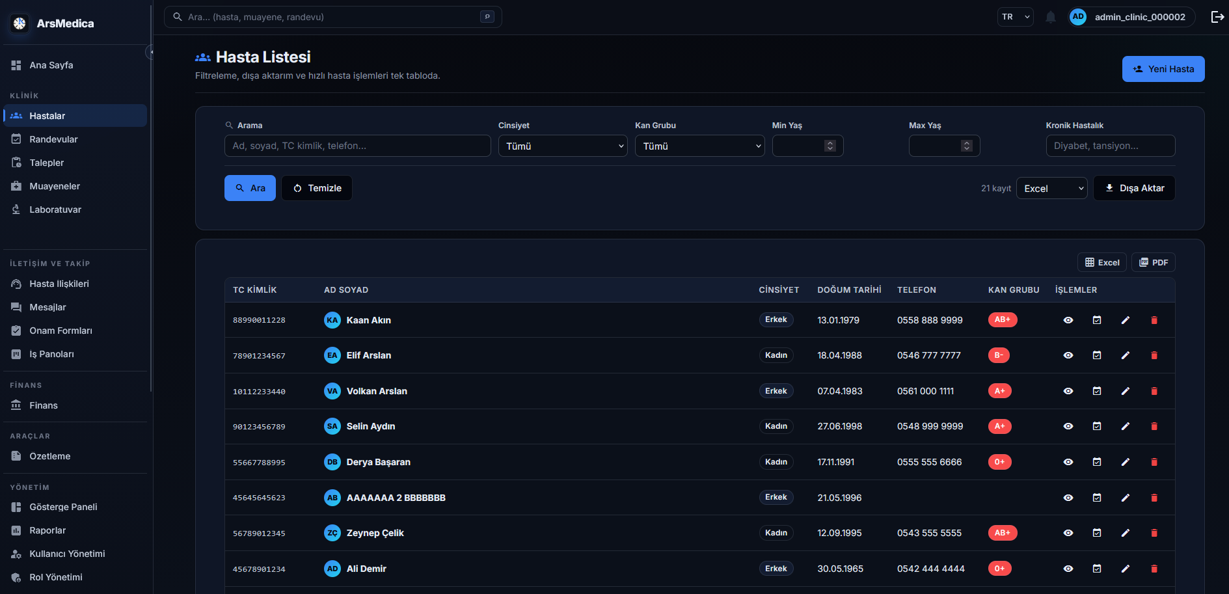
Task: Click the notifications bell icon
Action: [1050, 17]
